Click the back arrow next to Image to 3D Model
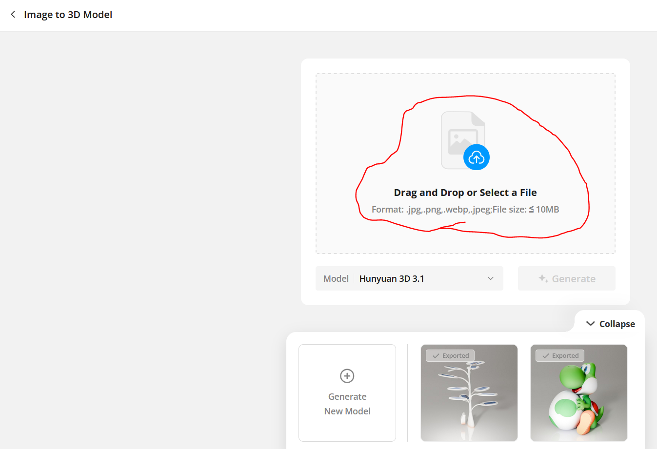This screenshot has width=657, height=449. [x=13, y=15]
